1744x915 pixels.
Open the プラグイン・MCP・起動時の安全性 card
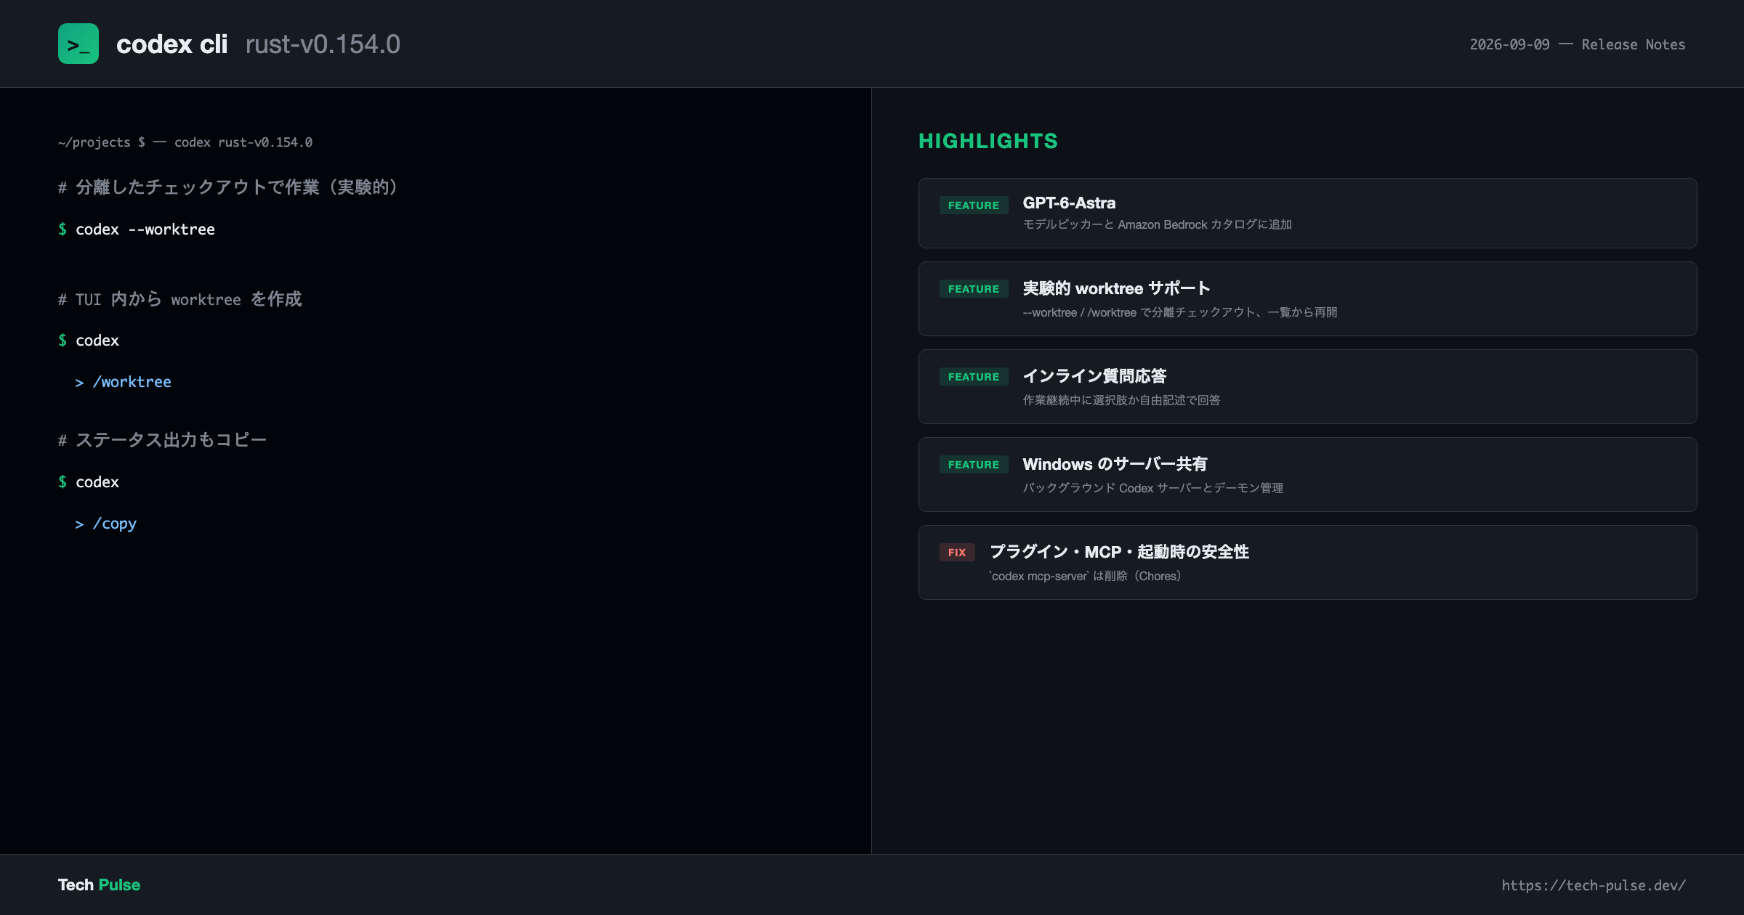1308,562
